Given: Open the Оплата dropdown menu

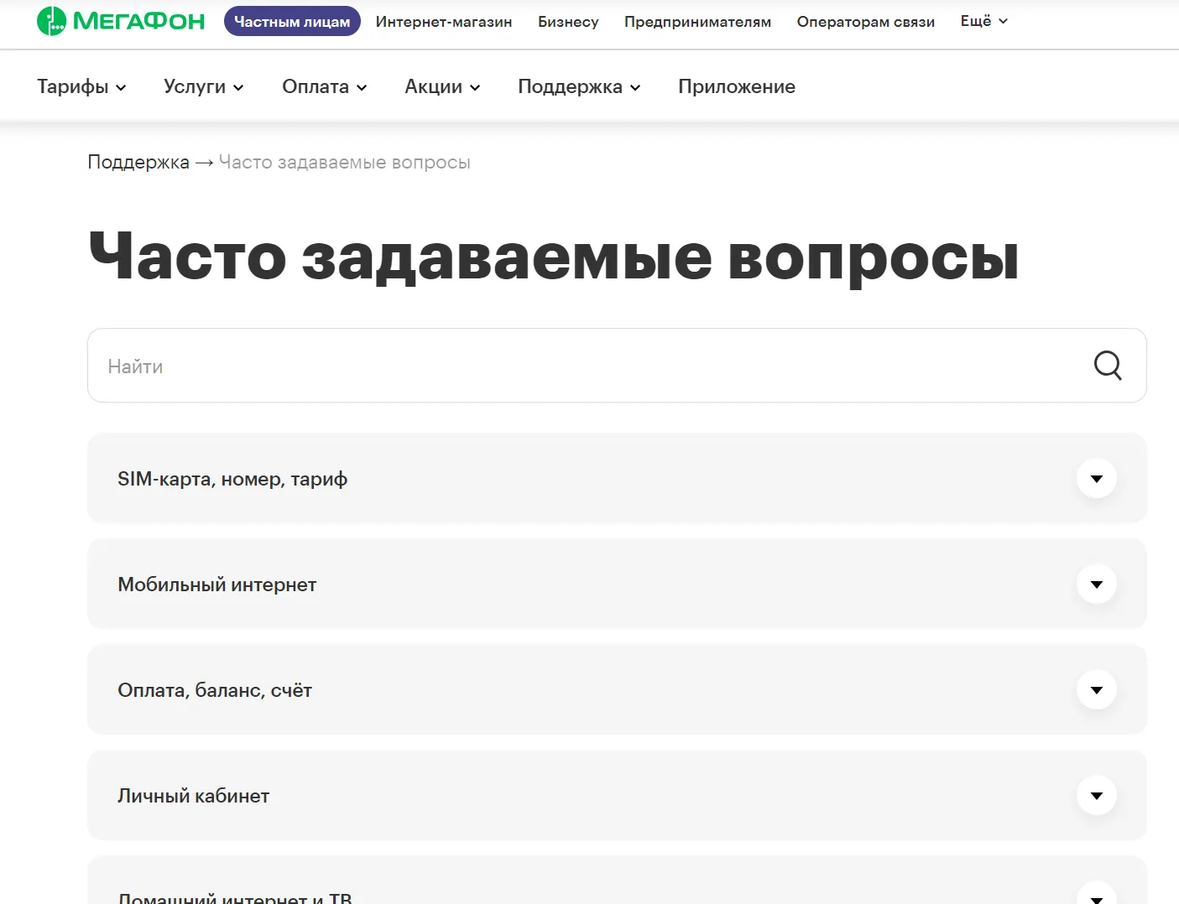Looking at the screenshot, I should click(x=324, y=87).
